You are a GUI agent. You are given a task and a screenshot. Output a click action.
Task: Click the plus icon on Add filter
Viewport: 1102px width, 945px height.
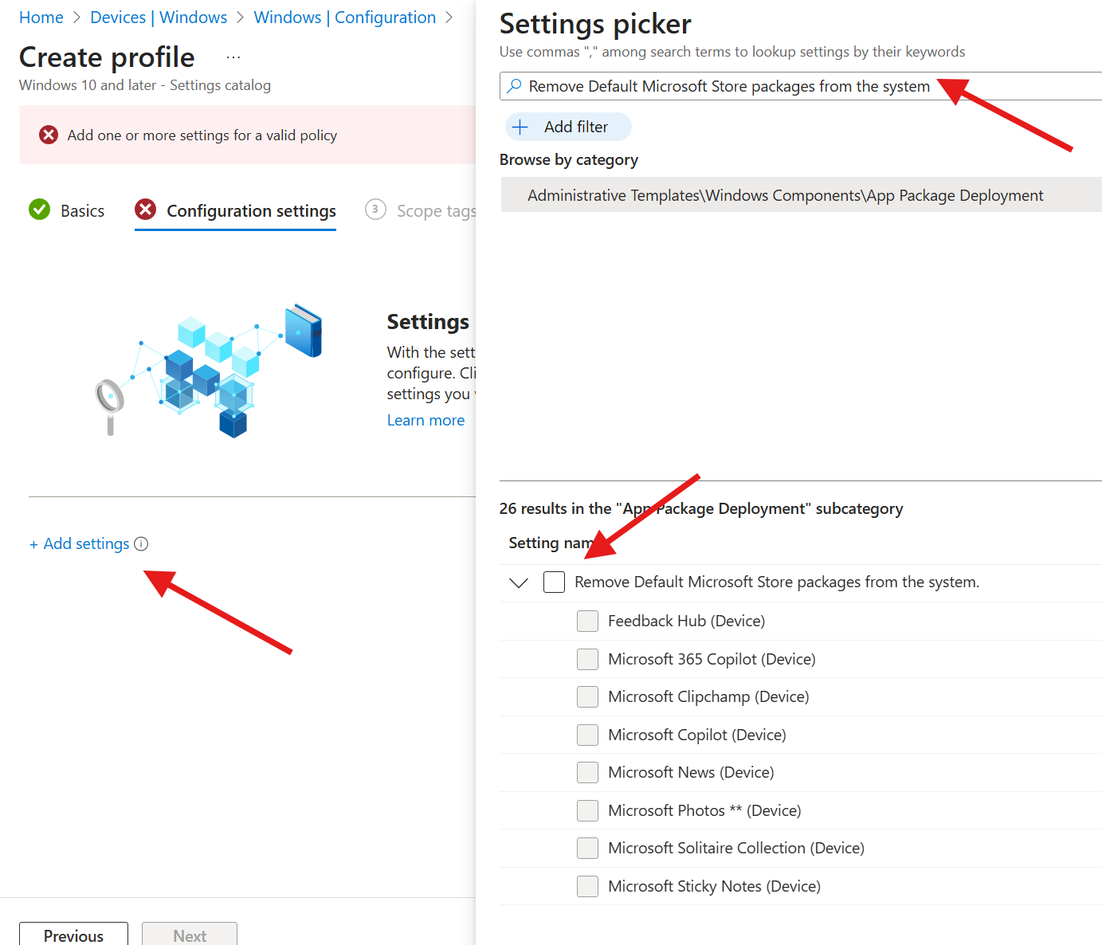[x=520, y=127]
